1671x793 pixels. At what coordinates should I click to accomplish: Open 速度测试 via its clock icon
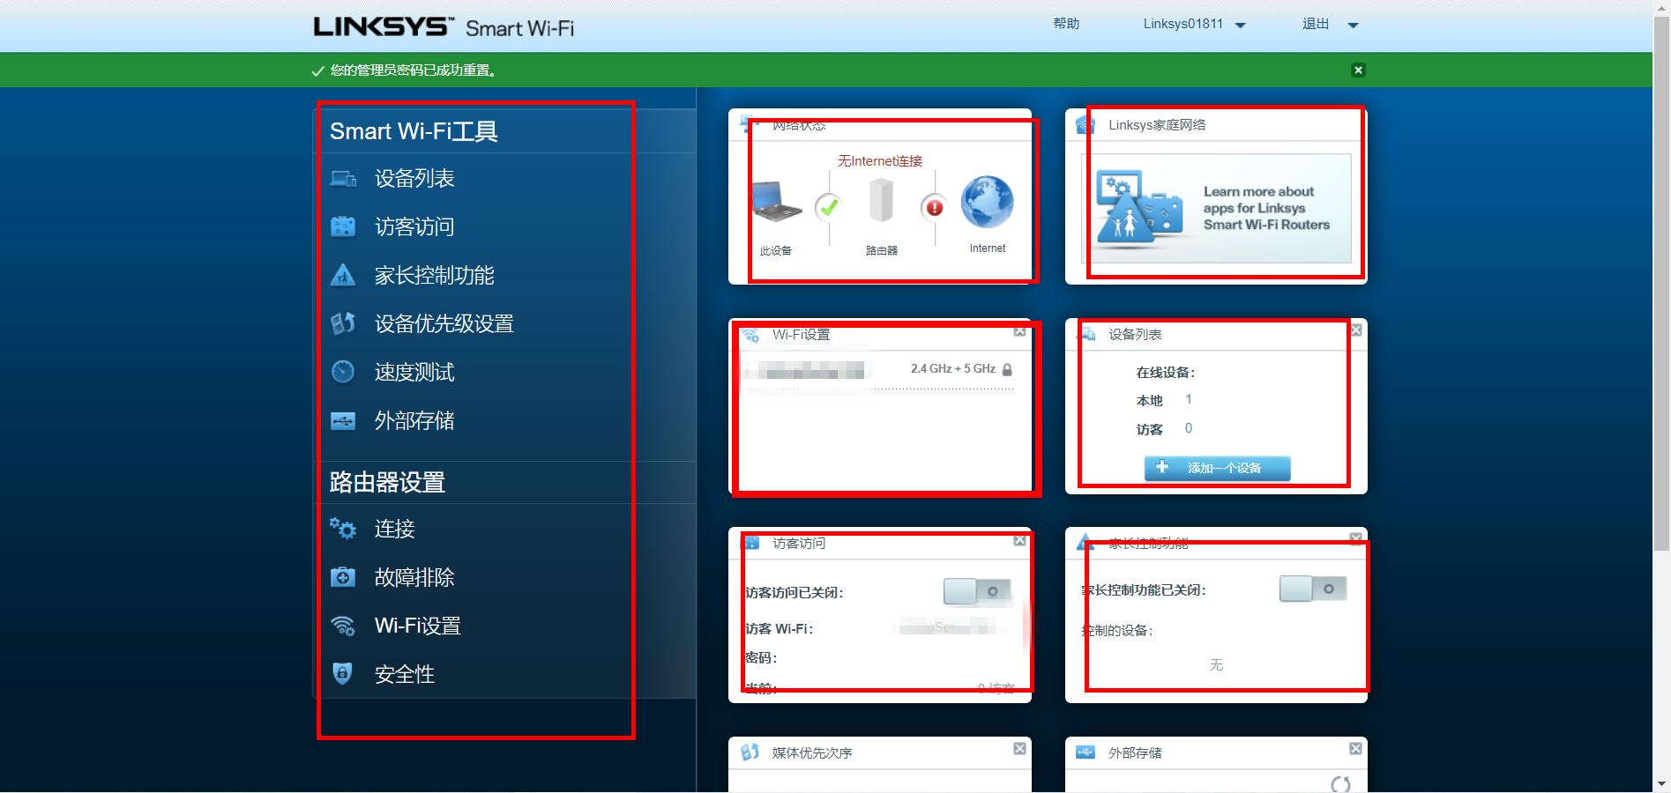click(345, 372)
